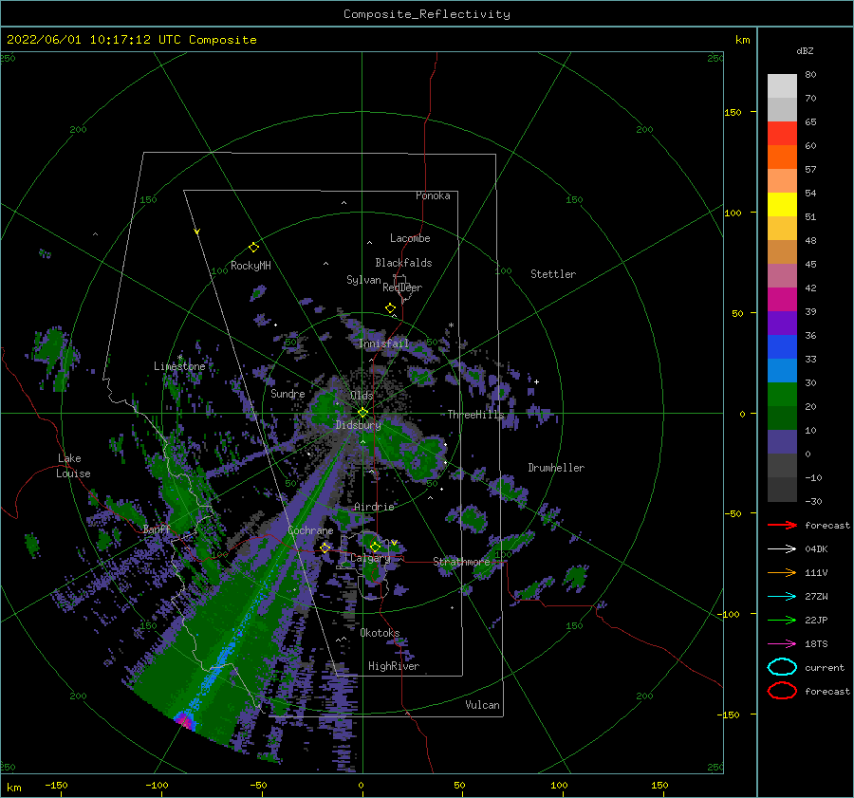Click the cyan current ellipse icon
Viewport: 854px width, 798px height.
tap(782, 667)
